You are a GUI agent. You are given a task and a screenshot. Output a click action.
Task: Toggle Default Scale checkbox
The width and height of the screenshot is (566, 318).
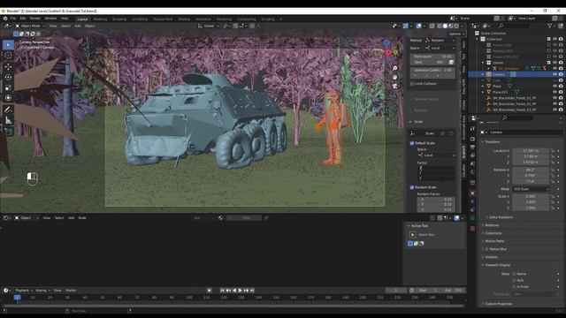tap(412, 143)
